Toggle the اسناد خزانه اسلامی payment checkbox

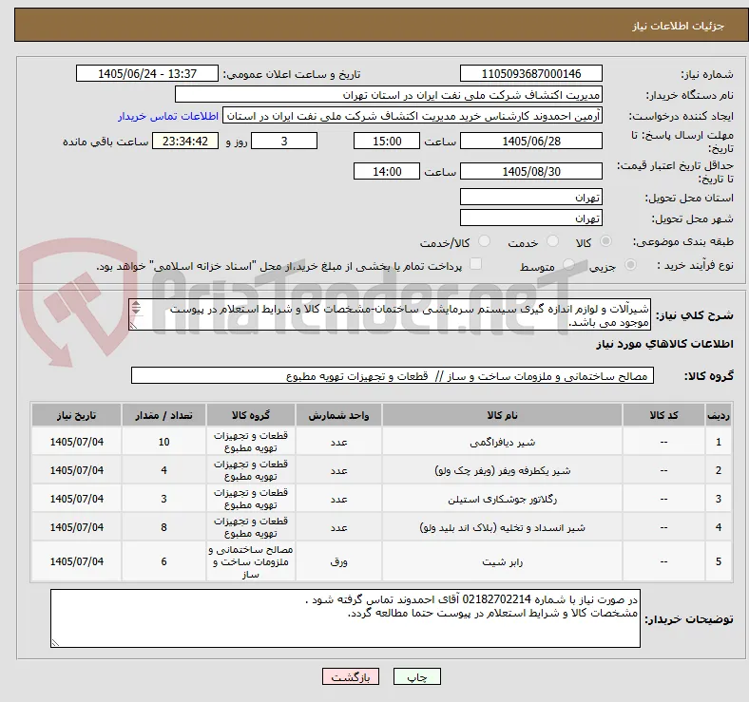475,264
